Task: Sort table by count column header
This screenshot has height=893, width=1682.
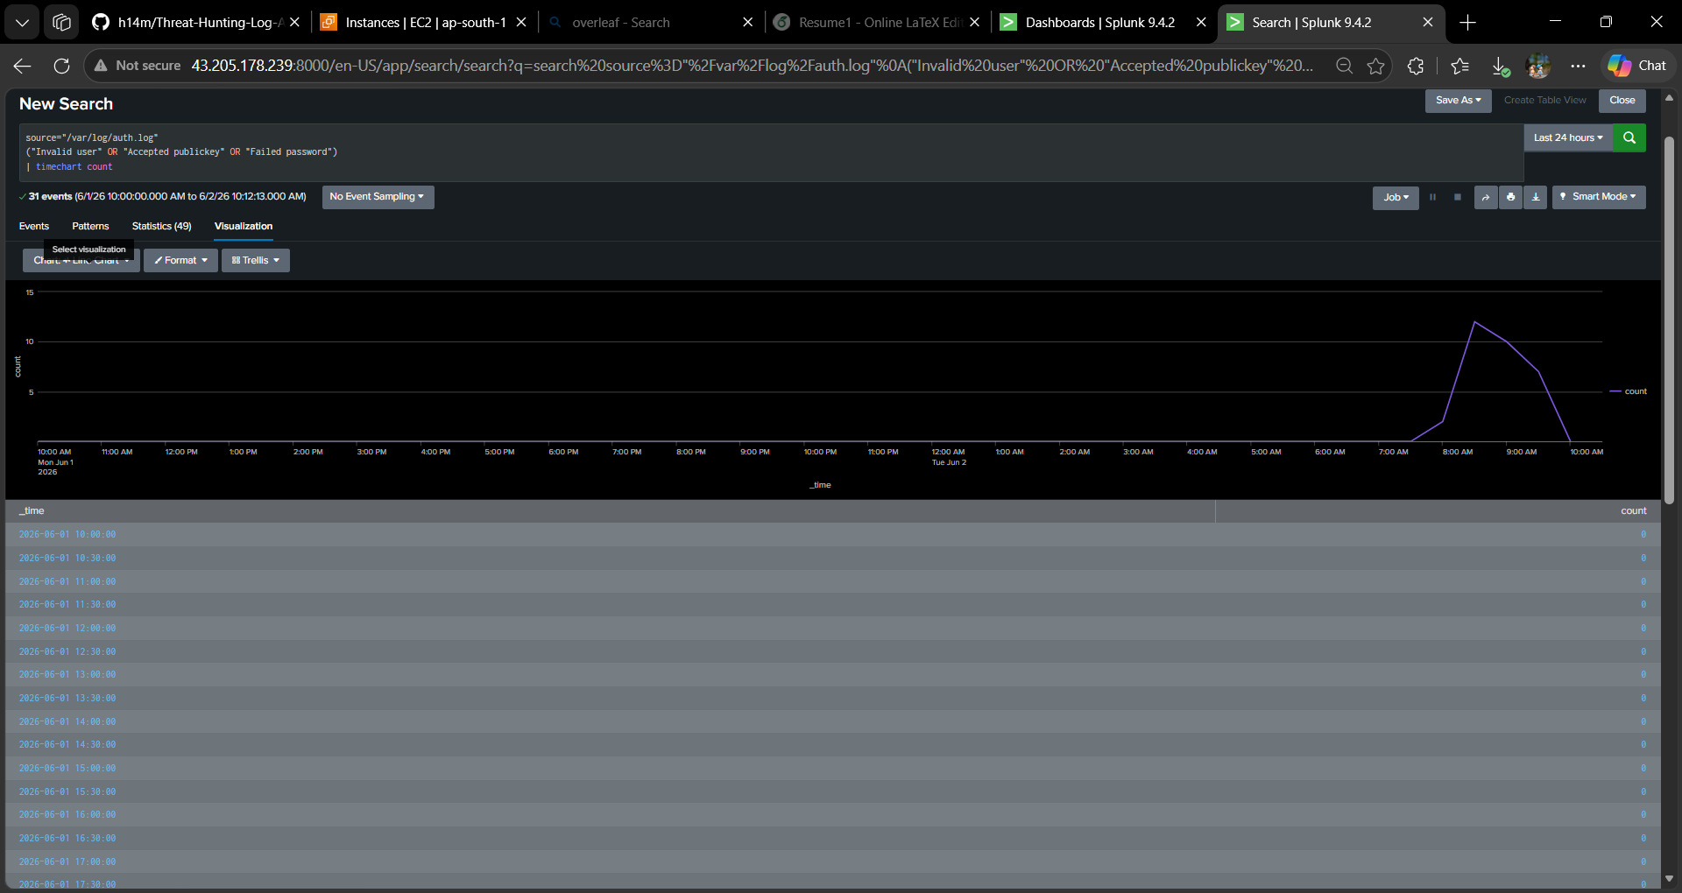Action: tap(1438, 511)
